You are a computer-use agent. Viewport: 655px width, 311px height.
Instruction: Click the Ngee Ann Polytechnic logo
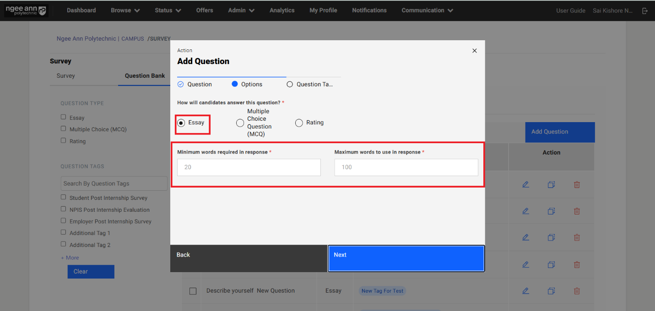[26, 11]
